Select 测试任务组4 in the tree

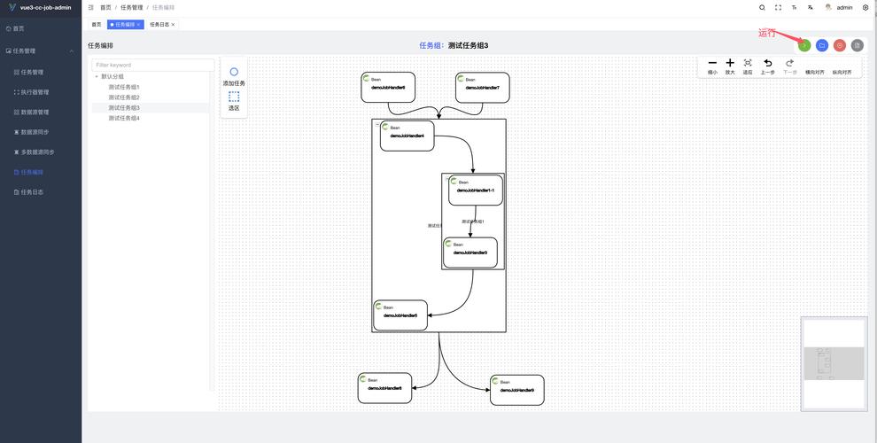click(124, 118)
